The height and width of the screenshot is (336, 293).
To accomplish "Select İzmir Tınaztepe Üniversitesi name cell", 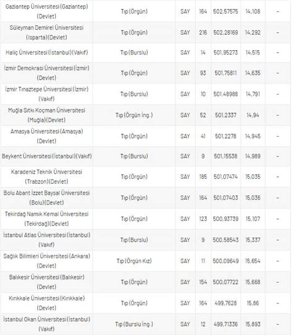I will 46,94.
